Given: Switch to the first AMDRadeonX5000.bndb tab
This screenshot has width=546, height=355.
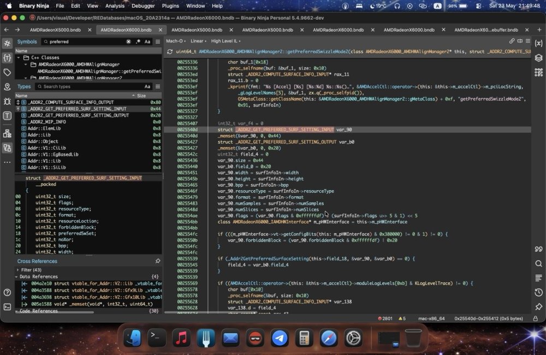Looking at the screenshot, I should 55,30.
